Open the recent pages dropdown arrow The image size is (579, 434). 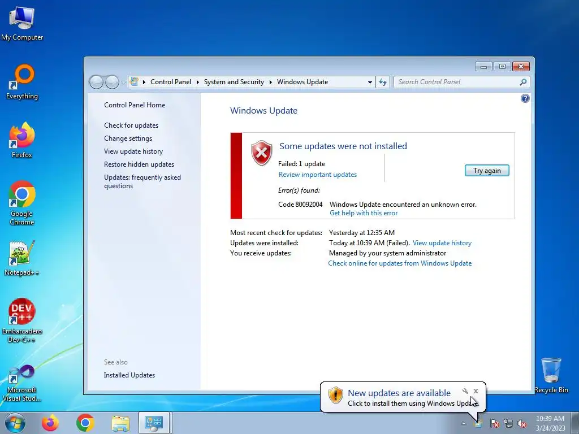tap(123, 83)
